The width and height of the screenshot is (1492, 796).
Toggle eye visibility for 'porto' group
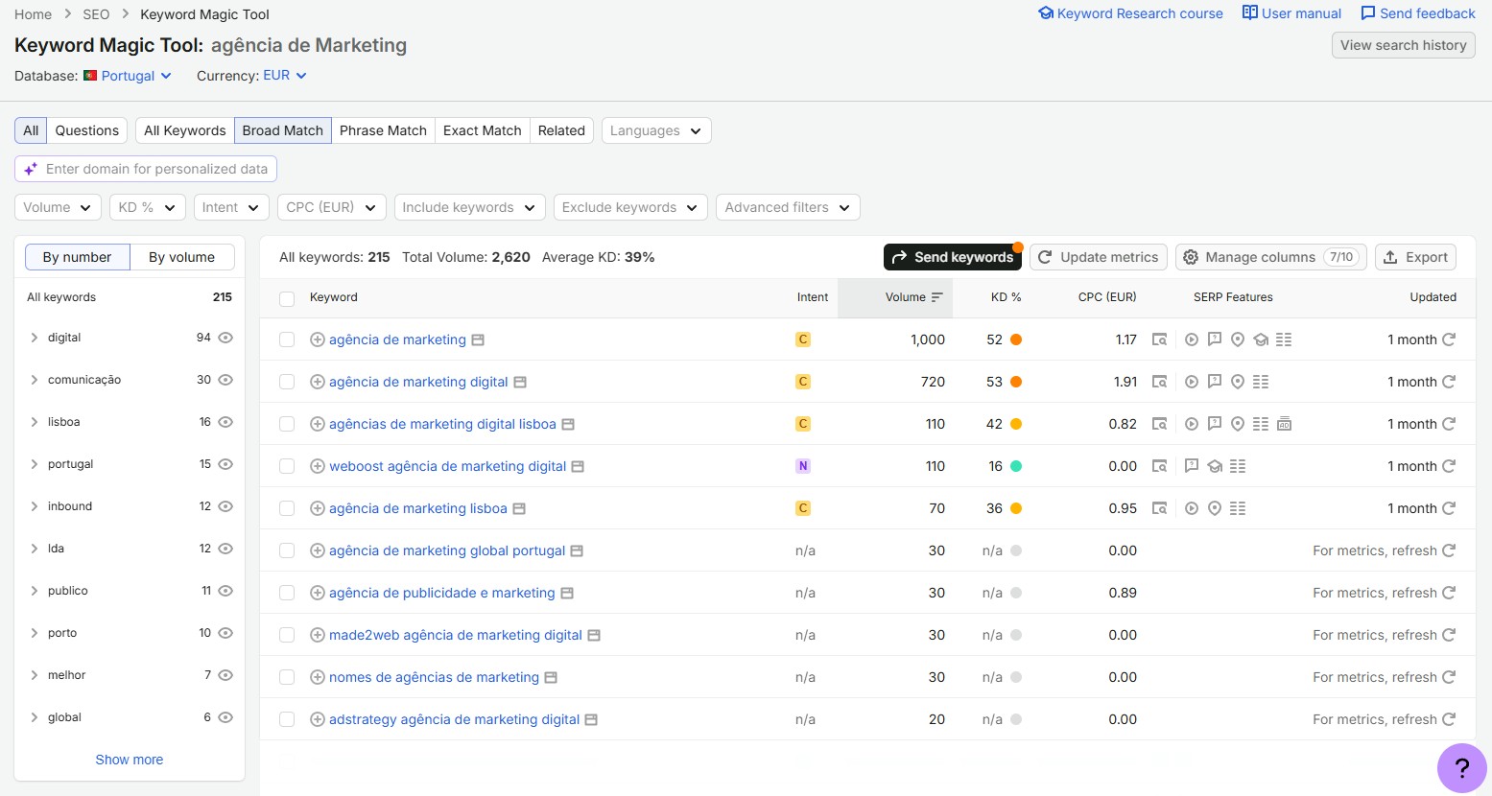point(225,633)
